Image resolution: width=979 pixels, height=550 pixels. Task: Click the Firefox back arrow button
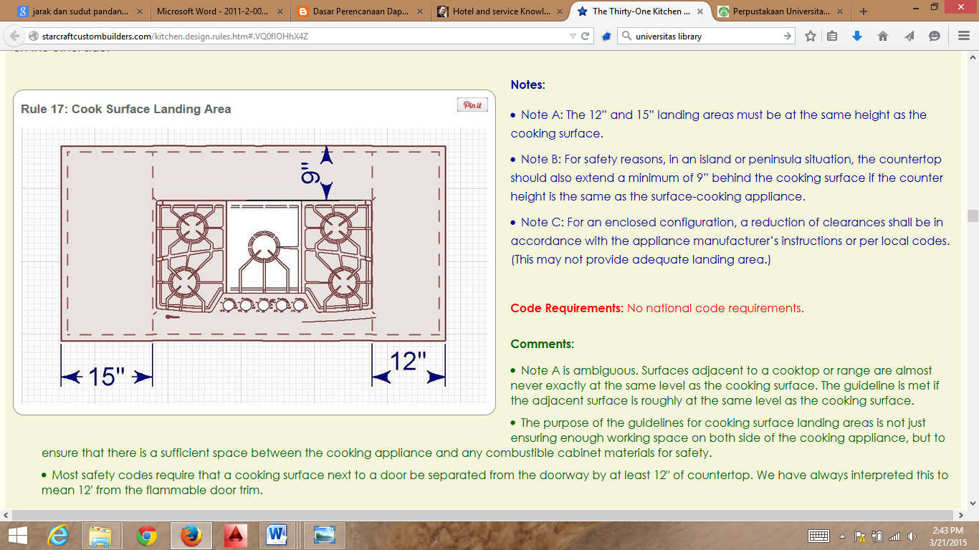click(14, 36)
